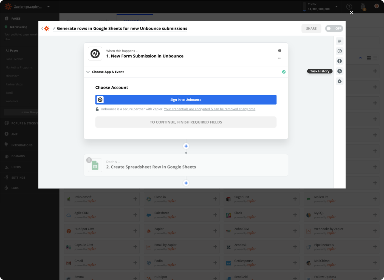Open the MySQL integration card
Image resolution: width=384 pixels, height=280 pixels.
(341, 215)
